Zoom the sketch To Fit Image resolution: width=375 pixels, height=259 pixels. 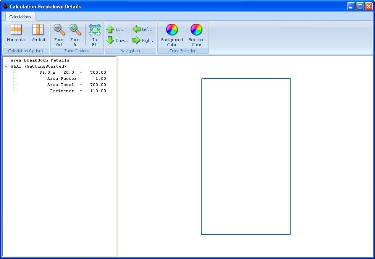coord(94,35)
